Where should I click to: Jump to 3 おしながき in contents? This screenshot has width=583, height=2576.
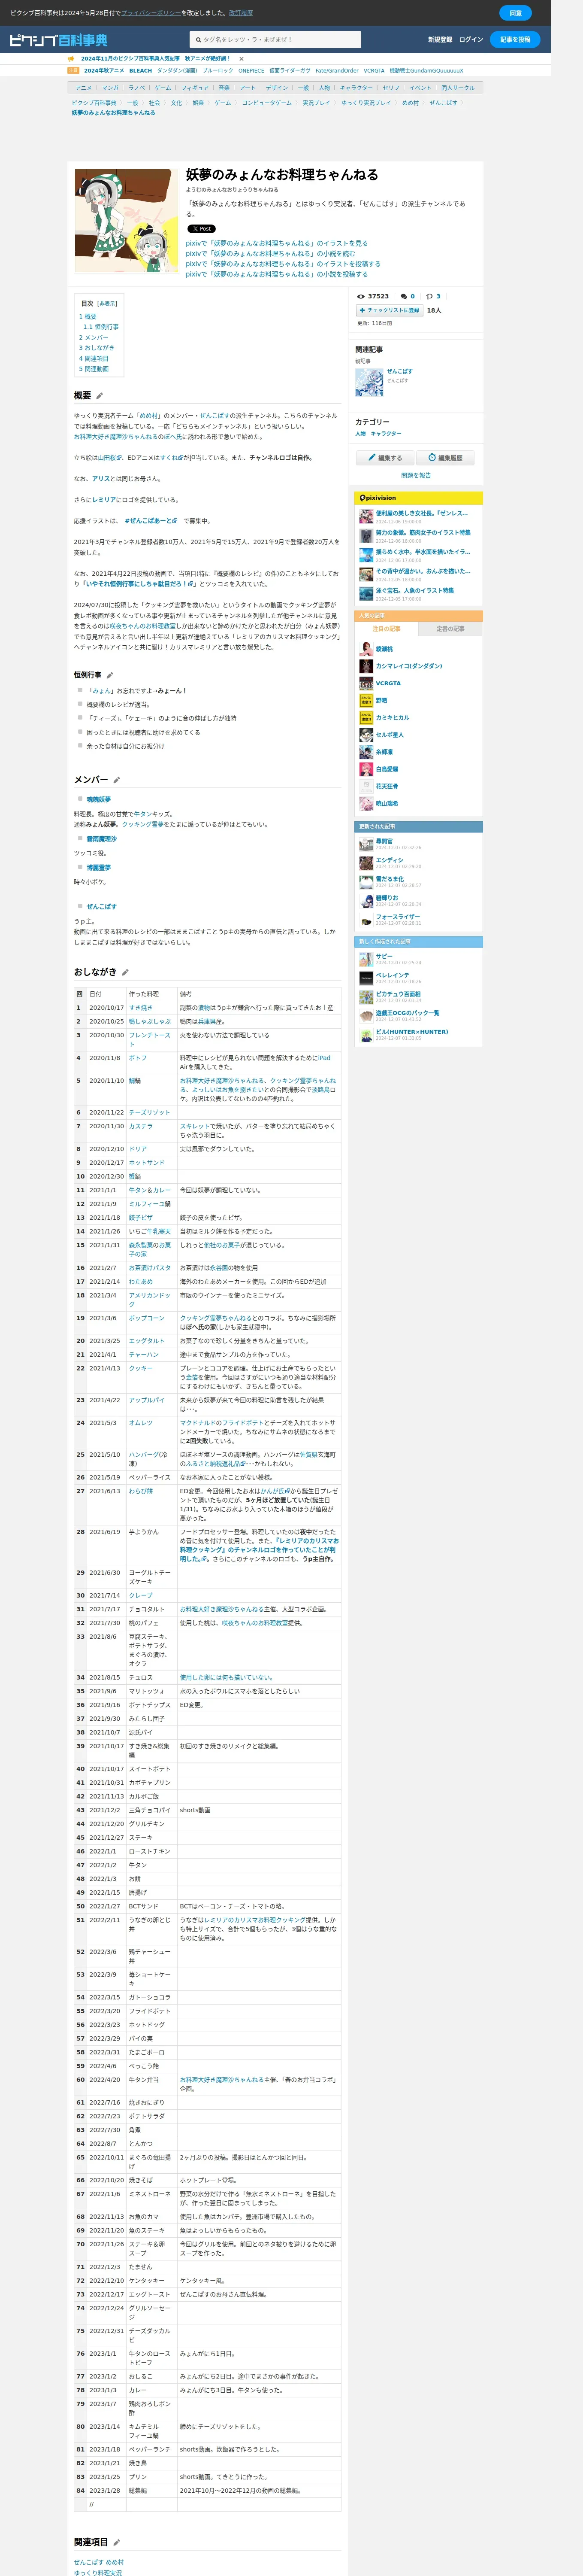(97, 348)
